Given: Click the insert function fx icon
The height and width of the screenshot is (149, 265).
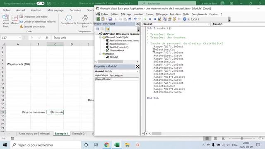Looking at the screenshot, I should coord(47,38).
